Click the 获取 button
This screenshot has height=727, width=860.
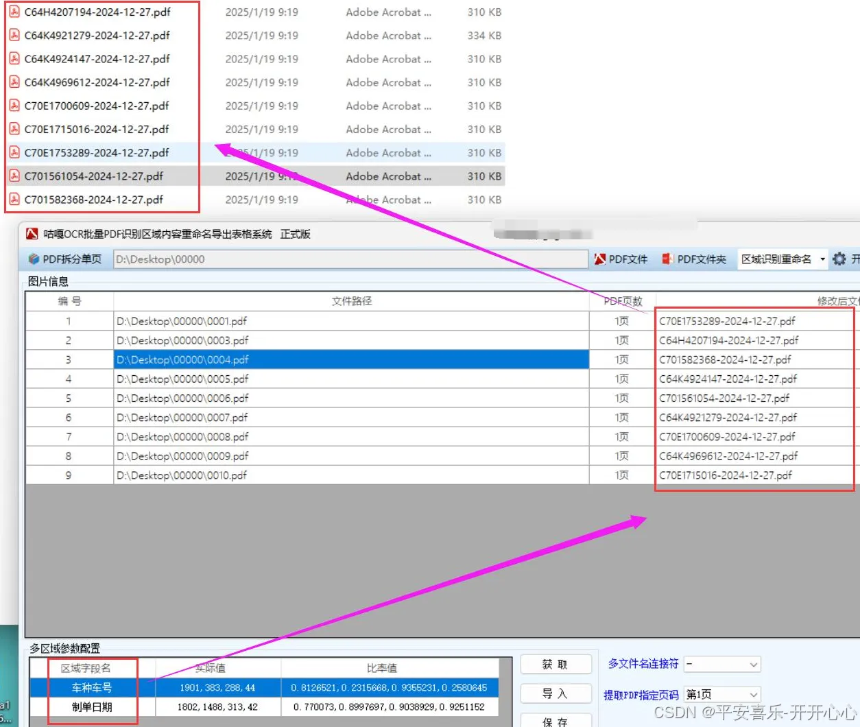pos(556,664)
